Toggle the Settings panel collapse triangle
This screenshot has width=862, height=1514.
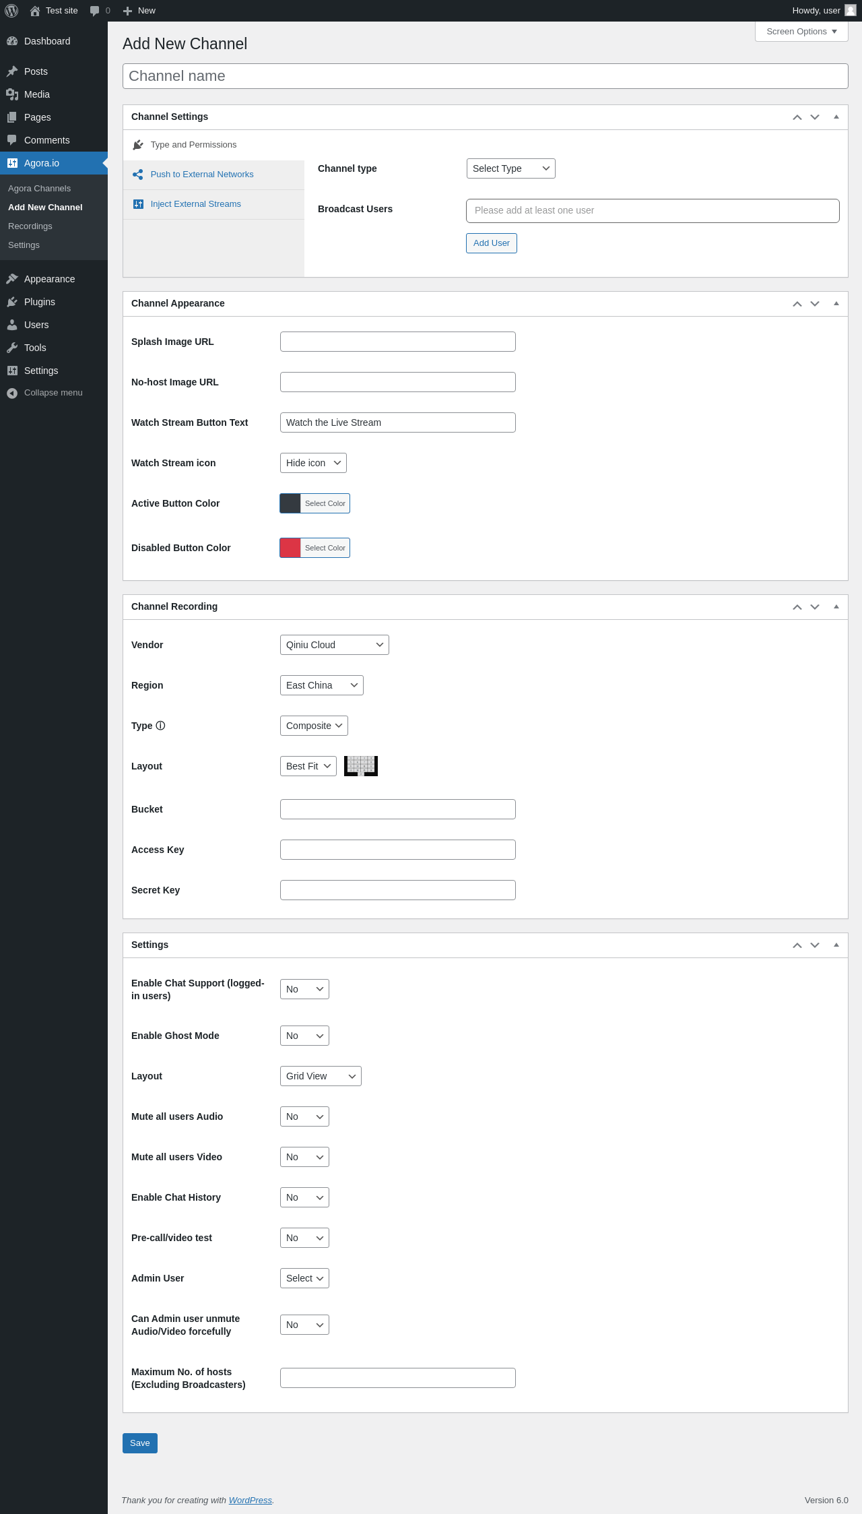836,945
